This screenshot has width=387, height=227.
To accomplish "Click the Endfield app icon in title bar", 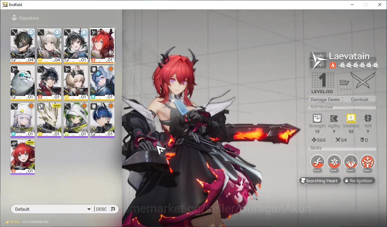I will coord(5,5).
